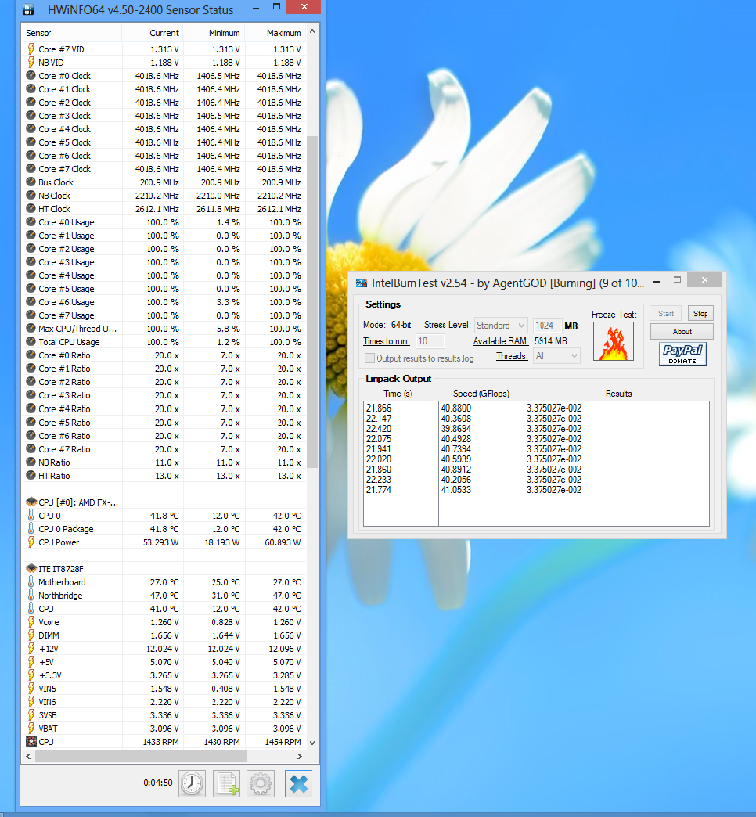The width and height of the screenshot is (756, 817).
Task: Click the flame Freeze Test image
Action: [614, 341]
